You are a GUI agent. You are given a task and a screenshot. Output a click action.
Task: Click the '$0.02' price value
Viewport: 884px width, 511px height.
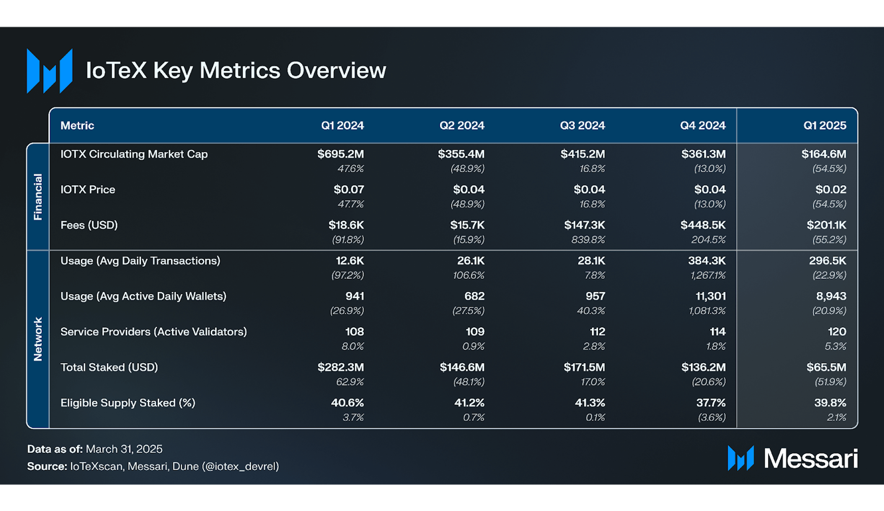click(x=831, y=190)
